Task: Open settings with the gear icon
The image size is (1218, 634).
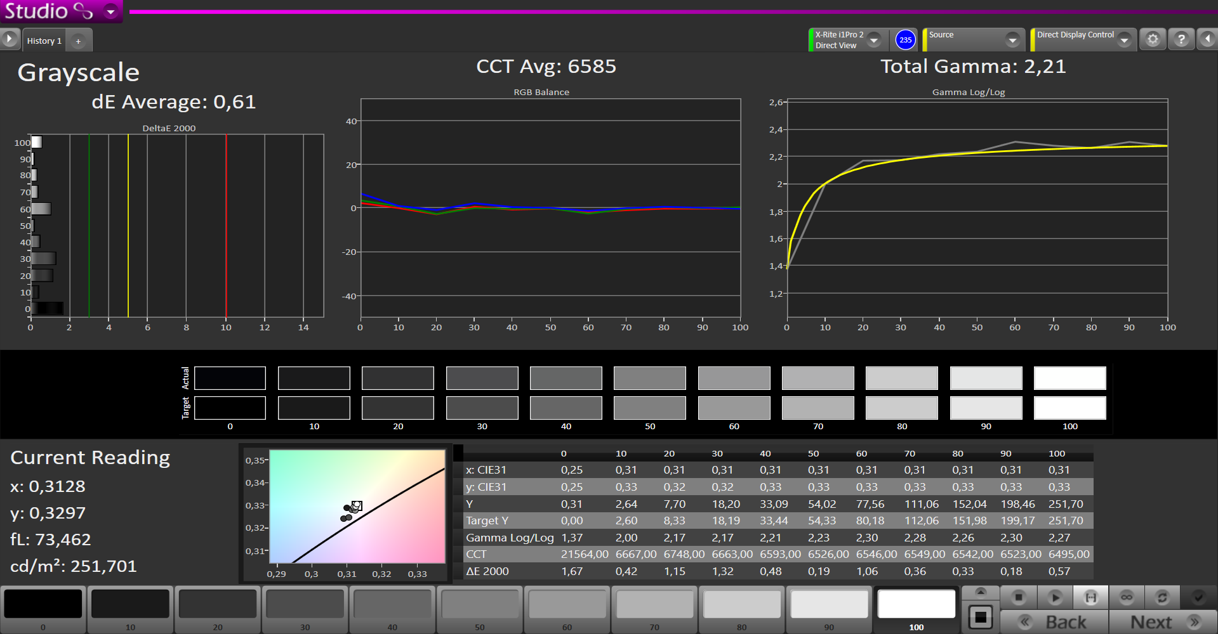Action: (1153, 39)
